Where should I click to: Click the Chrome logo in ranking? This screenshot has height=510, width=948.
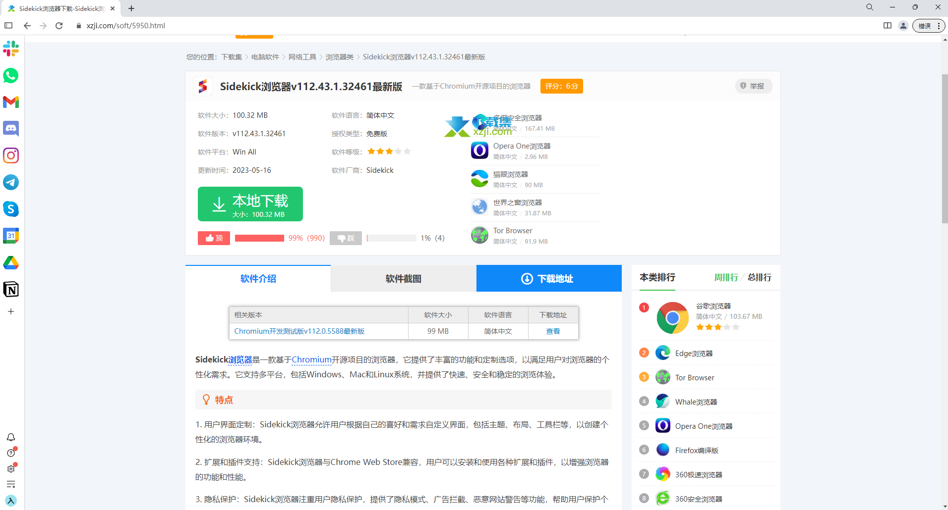tap(672, 318)
